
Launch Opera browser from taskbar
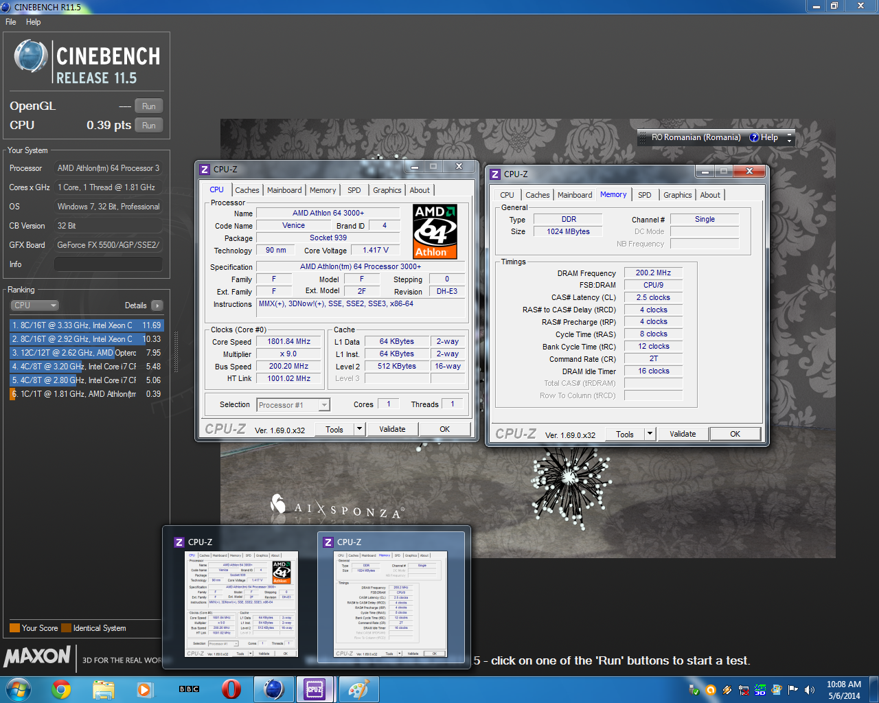pos(231,689)
